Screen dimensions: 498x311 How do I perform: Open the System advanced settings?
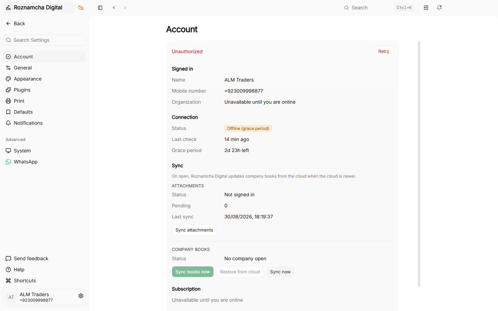[x=44, y=151]
